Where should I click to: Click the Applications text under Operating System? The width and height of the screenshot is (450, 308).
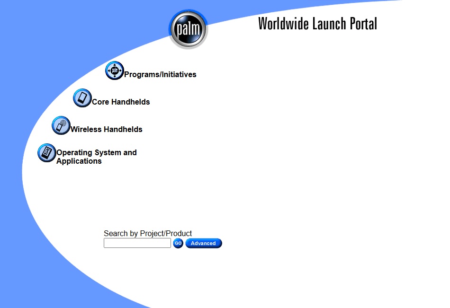tap(79, 161)
